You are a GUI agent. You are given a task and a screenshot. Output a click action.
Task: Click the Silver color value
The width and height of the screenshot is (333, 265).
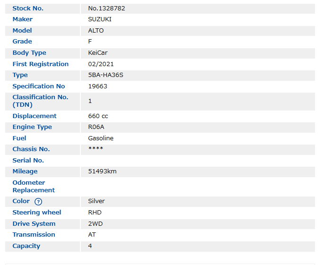tap(96, 201)
